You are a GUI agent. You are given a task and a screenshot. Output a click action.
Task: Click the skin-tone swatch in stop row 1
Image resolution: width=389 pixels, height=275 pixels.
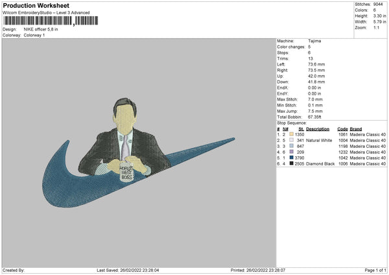click(x=291, y=134)
